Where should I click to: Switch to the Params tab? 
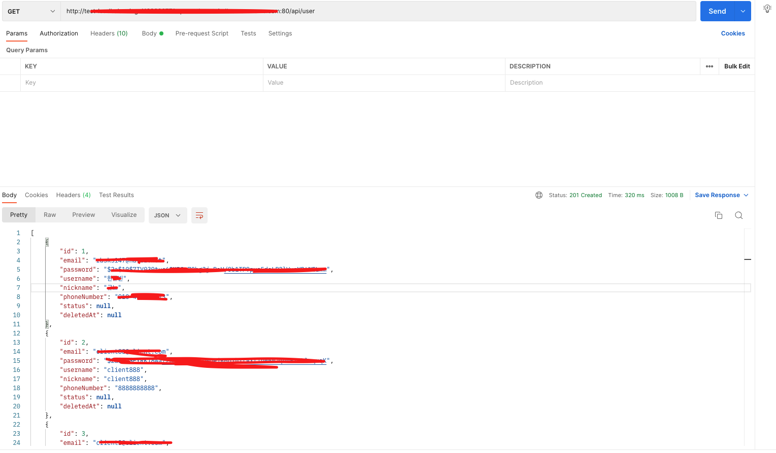point(17,33)
